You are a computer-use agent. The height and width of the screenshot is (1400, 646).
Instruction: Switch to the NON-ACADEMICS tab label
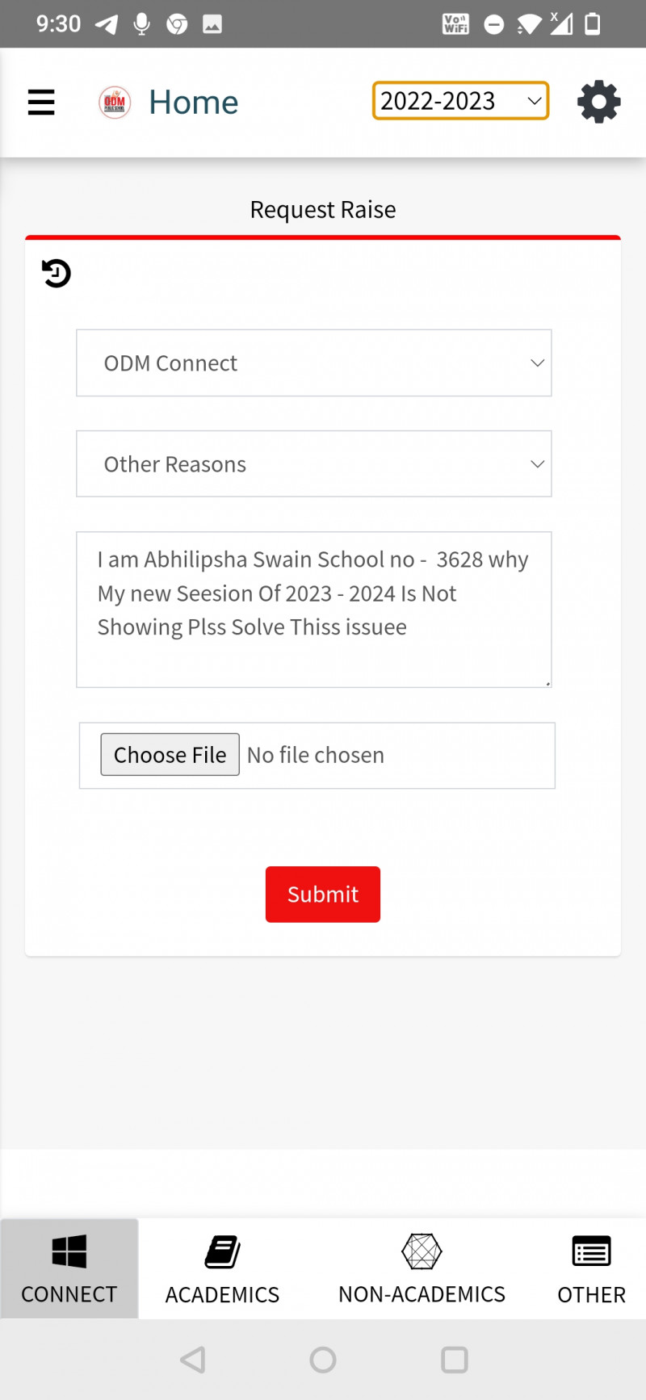pos(422,1294)
